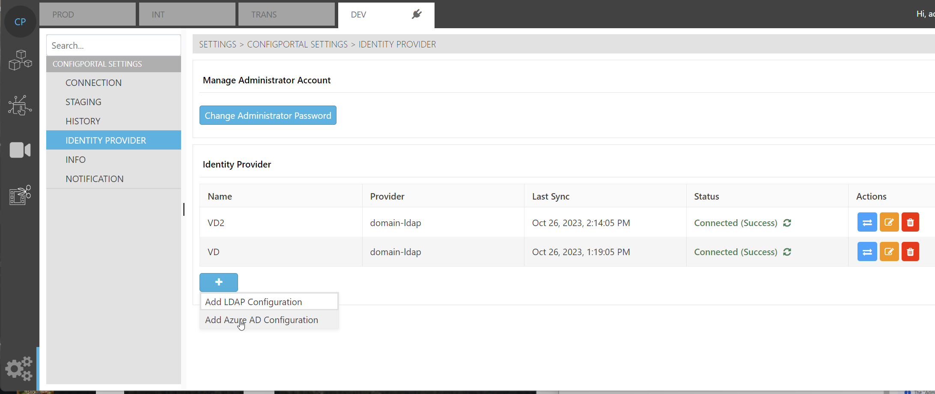Open the settings gears icon
The image size is (935, 394).
(x=19, y=368)
